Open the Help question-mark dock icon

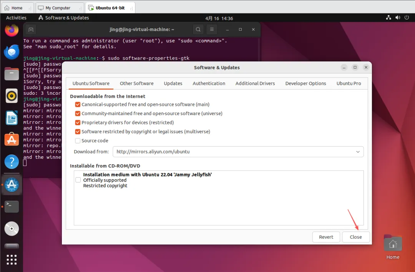click(x=12, y=162)
